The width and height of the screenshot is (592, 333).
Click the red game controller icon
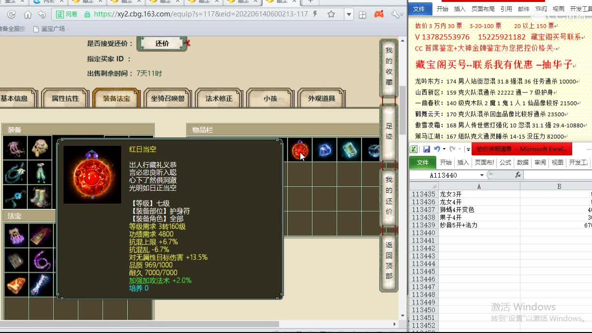pyautogui.click(x=379, y=14)
